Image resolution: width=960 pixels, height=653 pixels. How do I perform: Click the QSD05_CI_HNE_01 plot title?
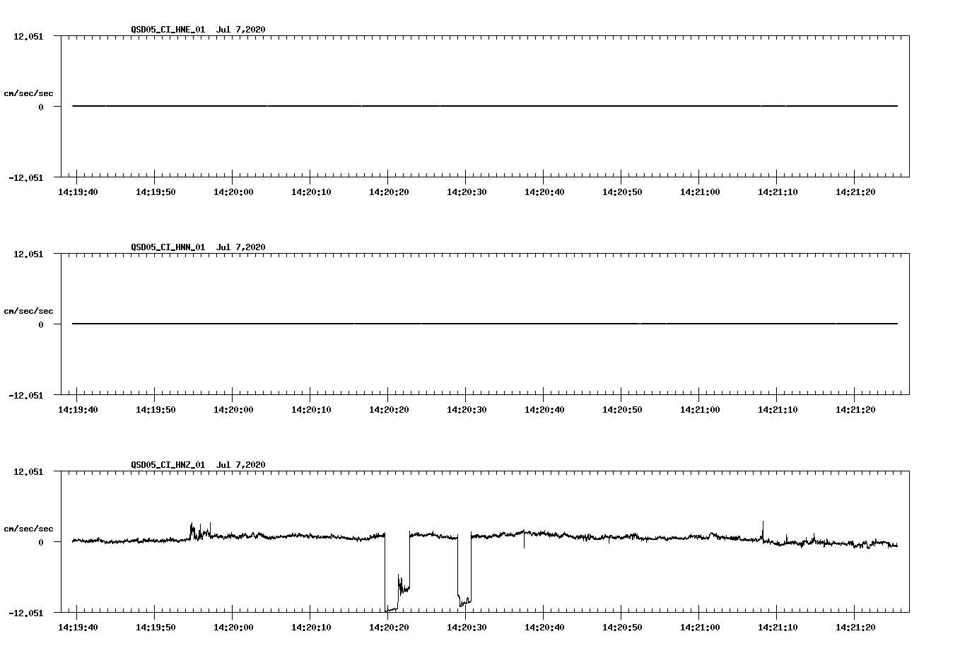click(198, 29)
